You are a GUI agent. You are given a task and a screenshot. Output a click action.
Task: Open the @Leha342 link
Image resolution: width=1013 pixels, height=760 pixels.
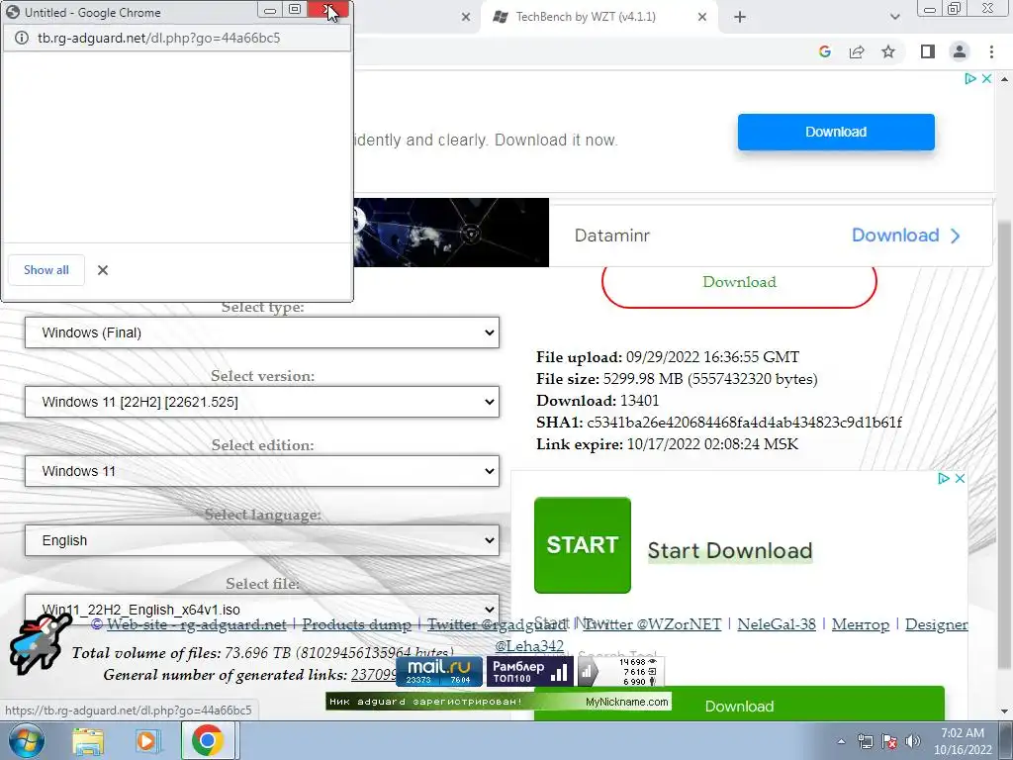[529, 645]
